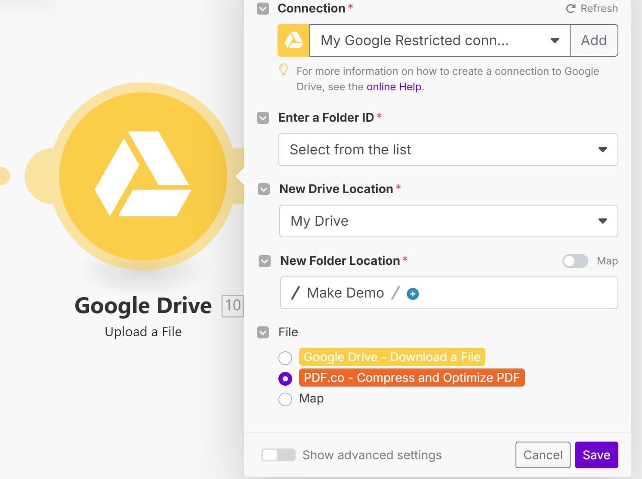Click the Google Drive logo beside the connection field

(293, 40)
